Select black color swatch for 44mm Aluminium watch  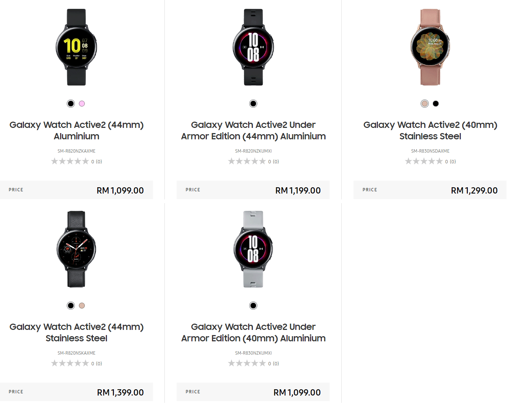71,104
